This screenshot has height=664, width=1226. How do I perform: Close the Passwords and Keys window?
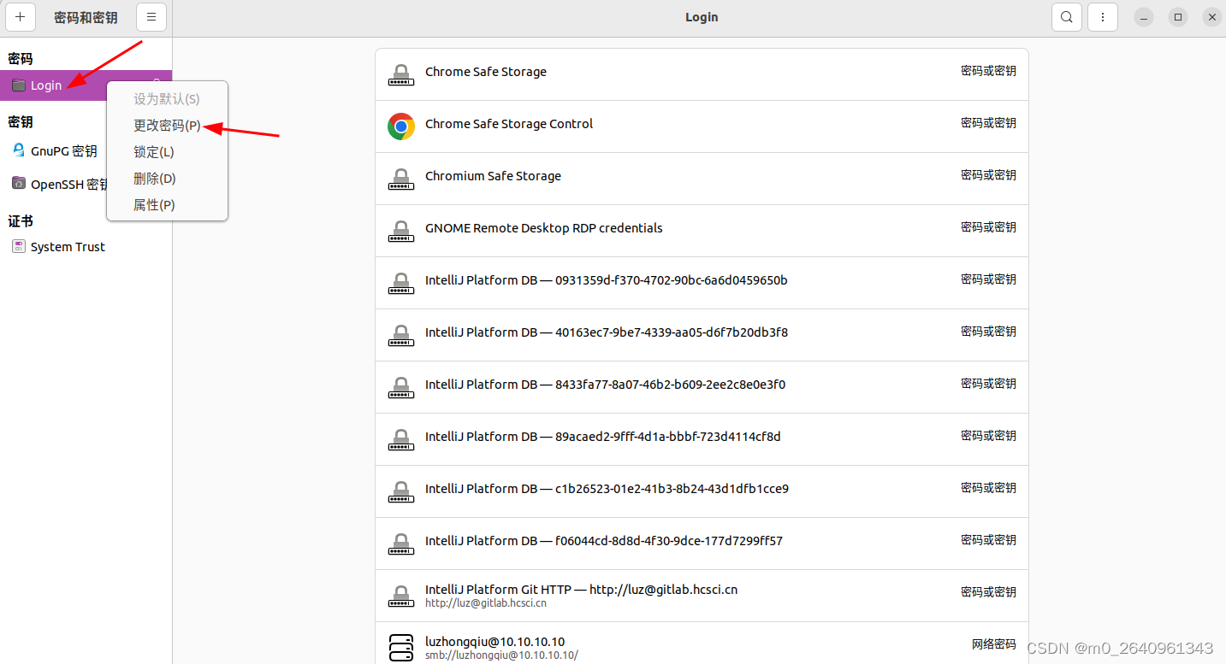tap(1211, 17)
